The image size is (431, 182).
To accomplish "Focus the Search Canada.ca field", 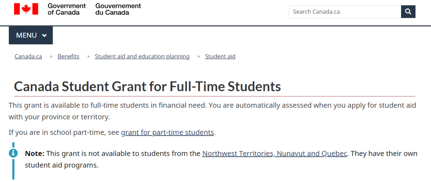I will click(345, 12).
